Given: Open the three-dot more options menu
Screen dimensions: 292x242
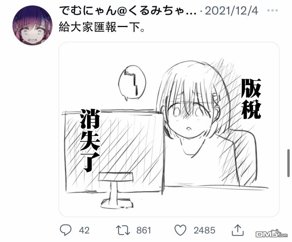Looking at the screenshot, I should 273,10.
